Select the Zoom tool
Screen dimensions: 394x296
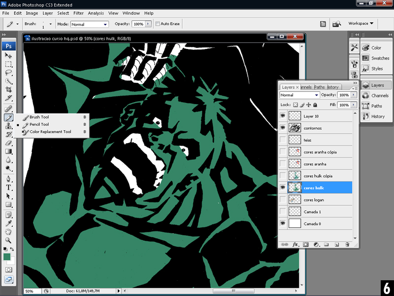[9, 240]
